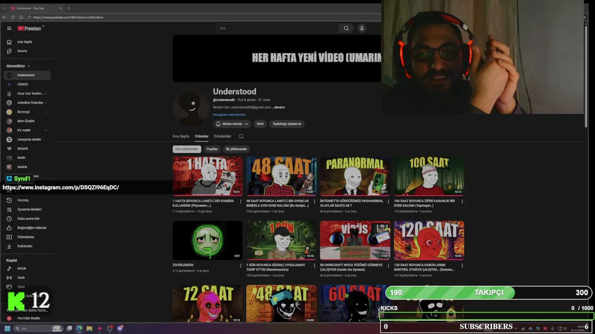The image size is (595, 334).
Task: Open İndirilenler in the sidebar
Action: tap(28, 246)
